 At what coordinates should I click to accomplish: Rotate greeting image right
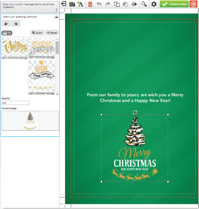[x=16, y=23]
